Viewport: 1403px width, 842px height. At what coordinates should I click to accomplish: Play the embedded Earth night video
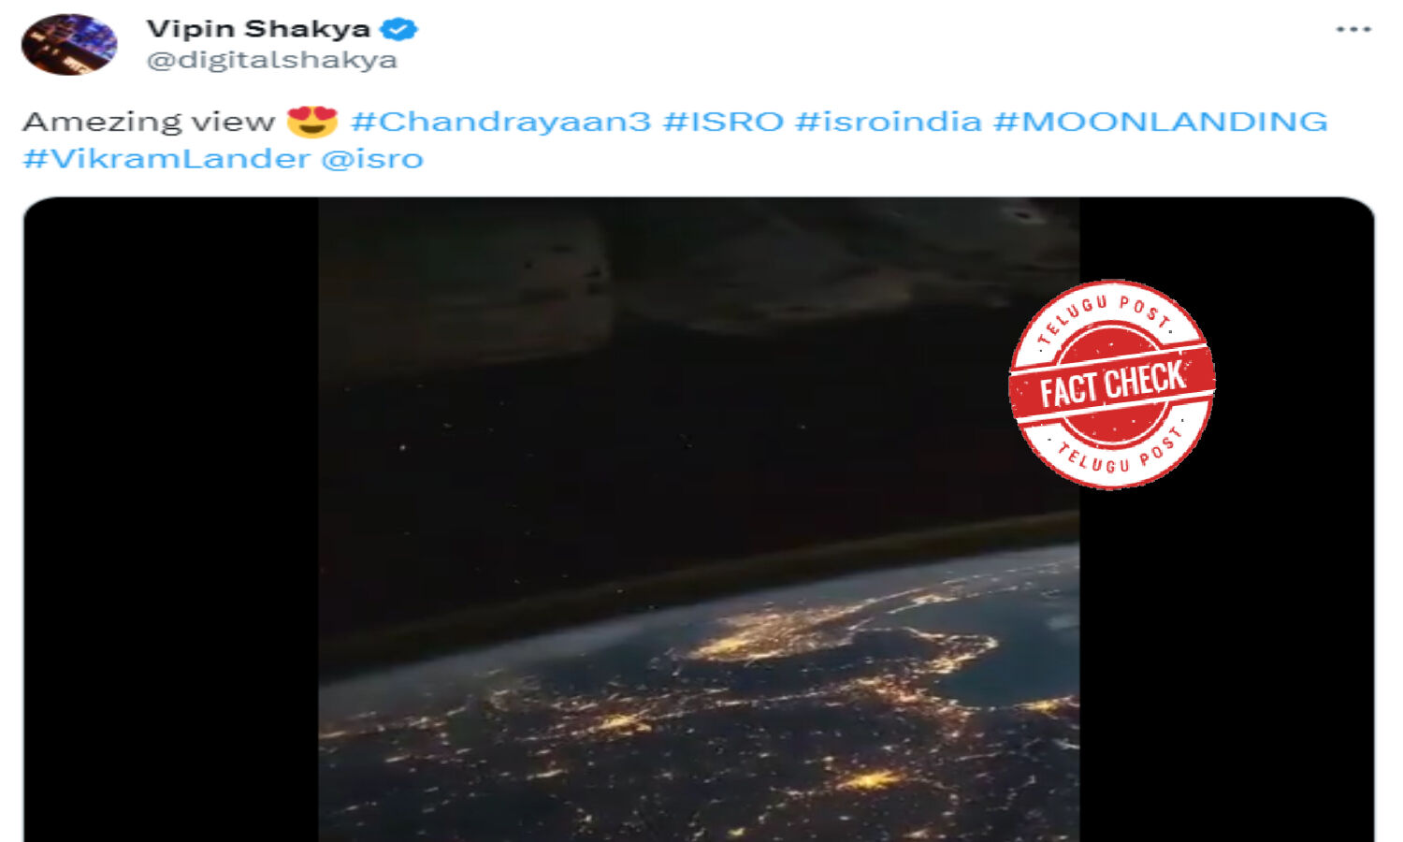(x=699, y=519)
